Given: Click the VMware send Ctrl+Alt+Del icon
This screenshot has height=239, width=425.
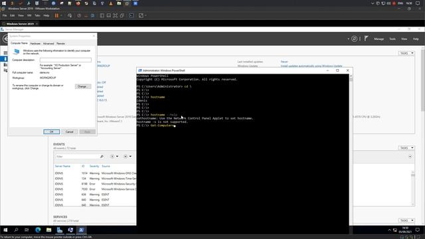Looking at the screenshot, I should (x=70, y=16).
